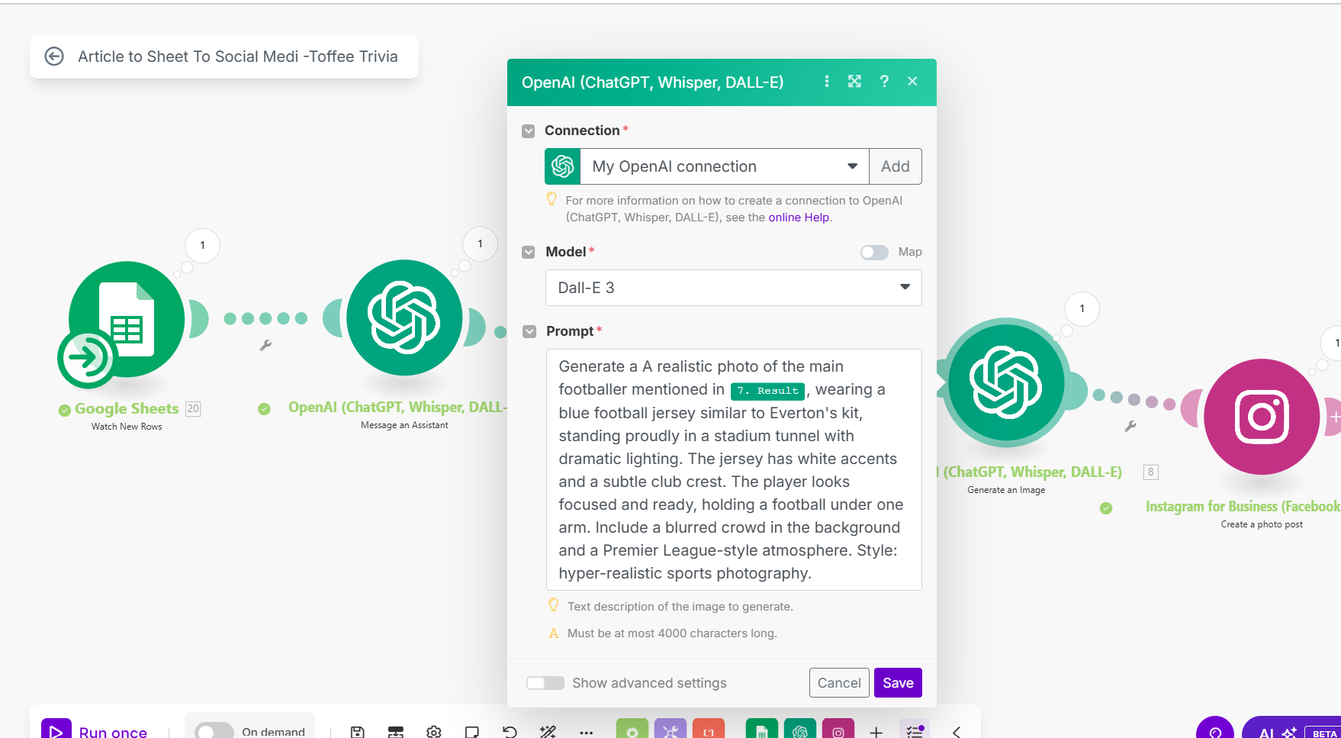Screen dimensions: 1341x738
Task: Click the '7. Result' variable pill in prompt
Action: click(x=767, y=391)
